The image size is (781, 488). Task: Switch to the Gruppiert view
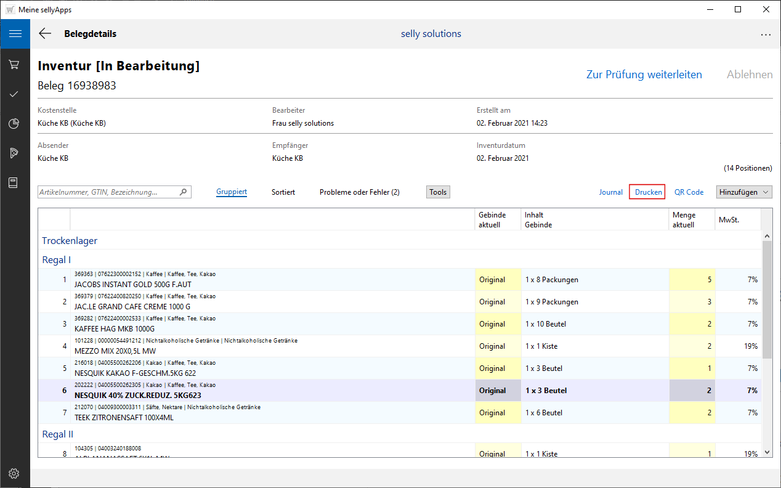232,192
